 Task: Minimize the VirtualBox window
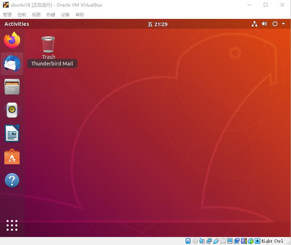point(249,5)
